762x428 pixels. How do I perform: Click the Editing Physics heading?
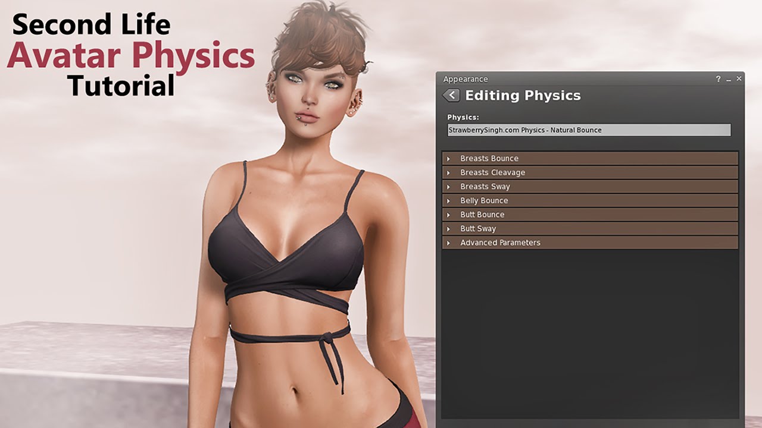[x=523, y=96]
